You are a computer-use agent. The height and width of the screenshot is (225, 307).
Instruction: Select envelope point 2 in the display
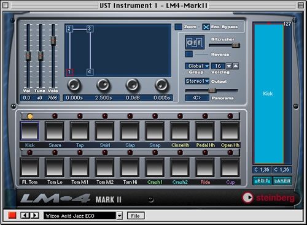69,29
